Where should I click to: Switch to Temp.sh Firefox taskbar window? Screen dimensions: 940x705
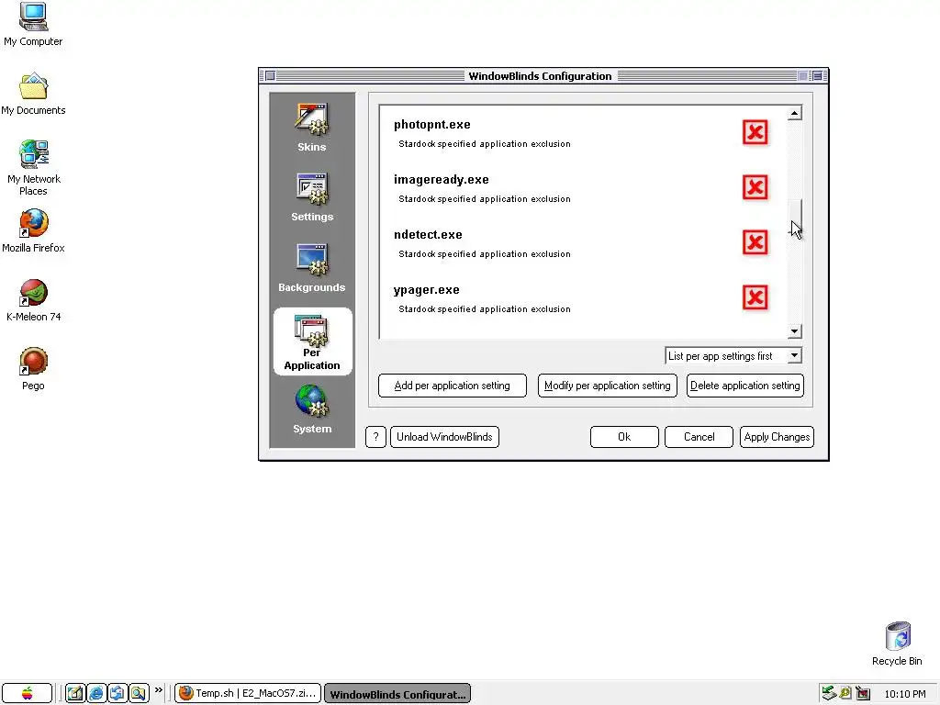[248, 694]
